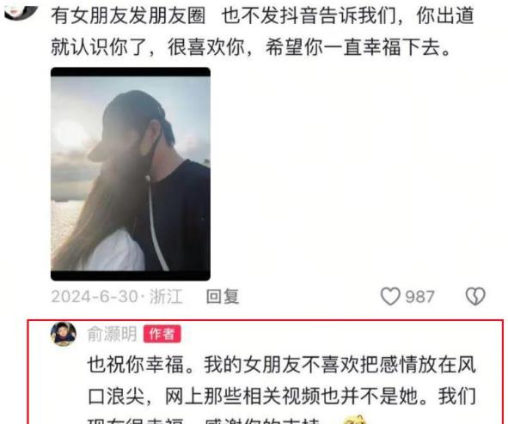The image size is (508, 424).
Task: Tap the emoji at the end of the reply
Action: pos(355,419)
